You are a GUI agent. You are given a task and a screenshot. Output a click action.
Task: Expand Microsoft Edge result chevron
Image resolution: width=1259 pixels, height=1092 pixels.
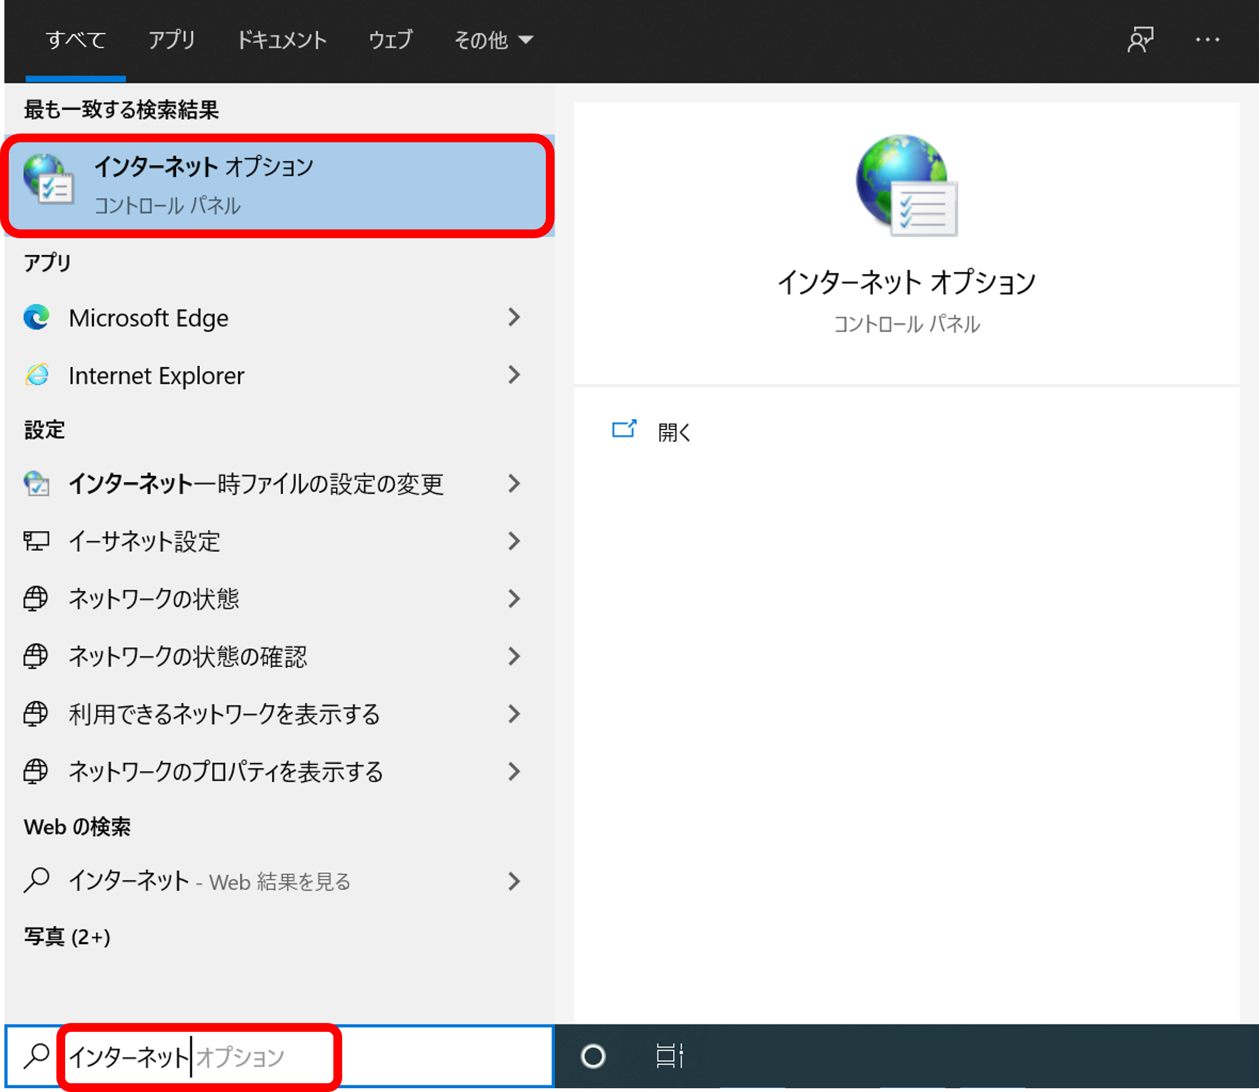[515, 317]
